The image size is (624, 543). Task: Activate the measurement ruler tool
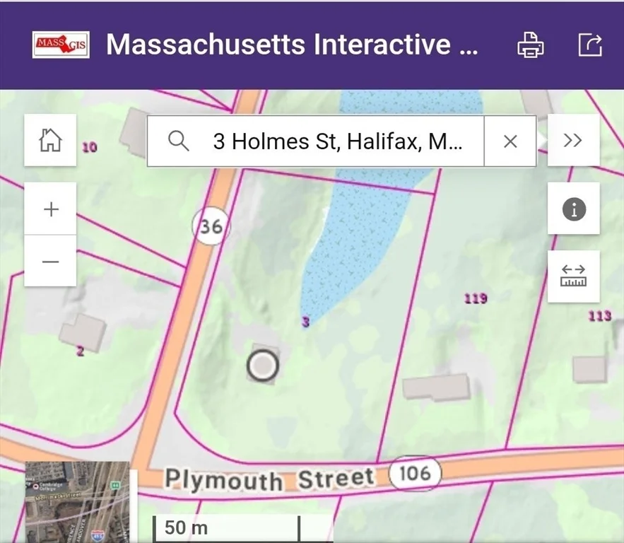[573, 276]
